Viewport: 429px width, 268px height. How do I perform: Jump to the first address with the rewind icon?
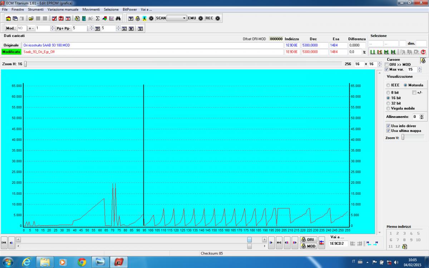(4, 242)
